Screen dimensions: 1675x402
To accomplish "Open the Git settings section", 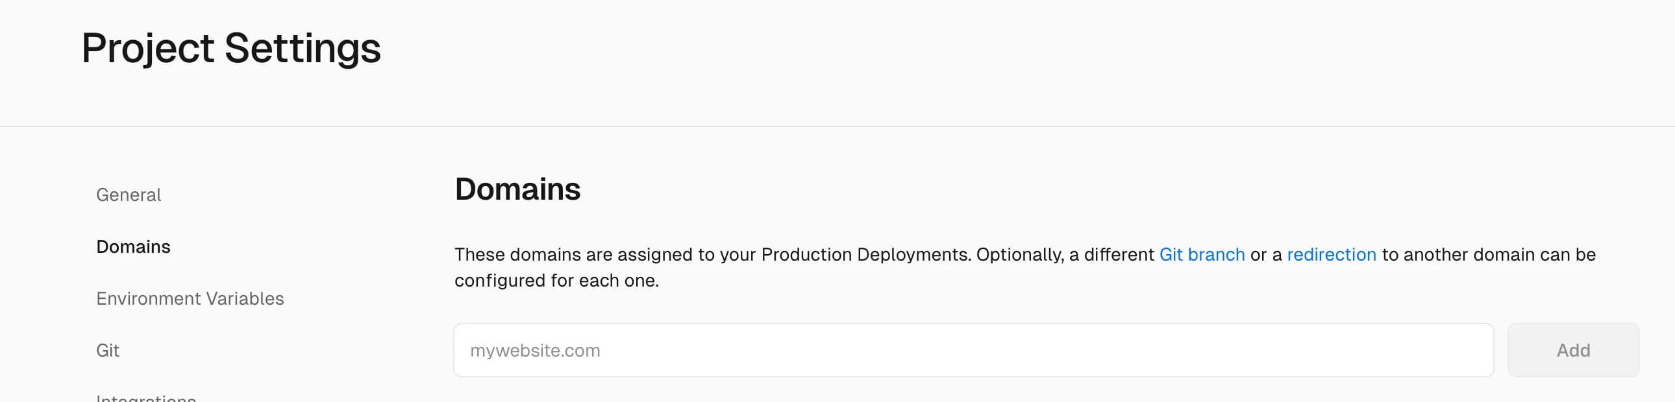I will 107,351.
